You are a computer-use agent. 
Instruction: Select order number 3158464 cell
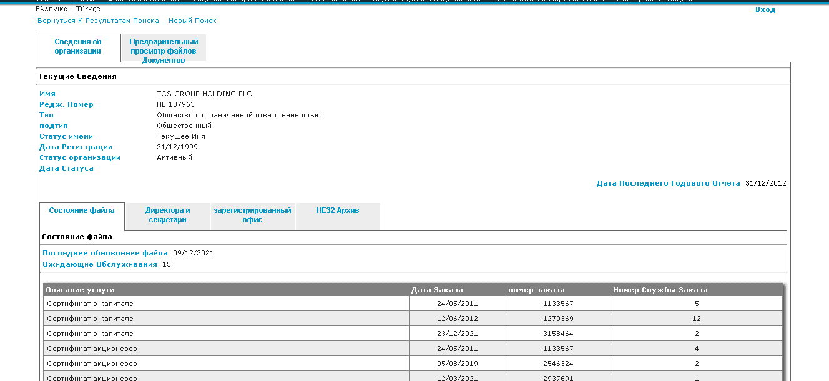coord(558,334)
